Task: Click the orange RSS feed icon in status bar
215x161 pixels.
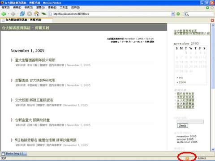Action: (187, 159)
